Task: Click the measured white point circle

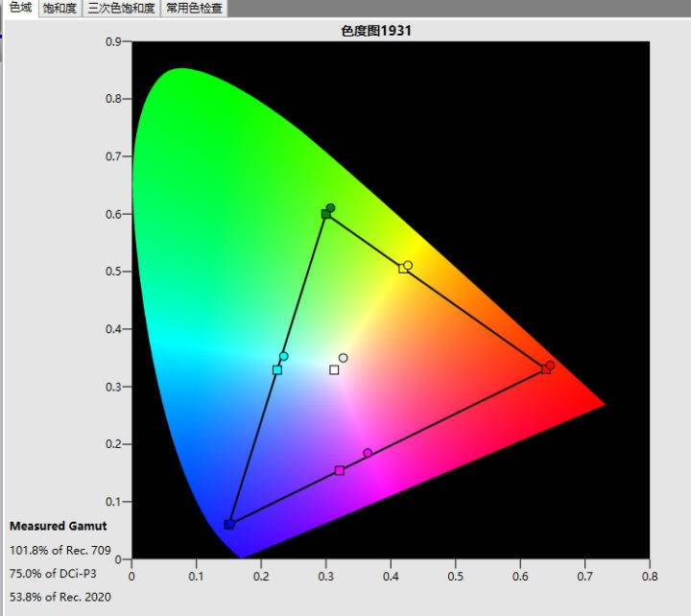Action: click(x=344, y=358)
